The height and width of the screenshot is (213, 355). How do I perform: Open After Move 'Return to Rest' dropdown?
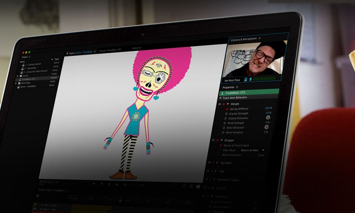point(252,150)
